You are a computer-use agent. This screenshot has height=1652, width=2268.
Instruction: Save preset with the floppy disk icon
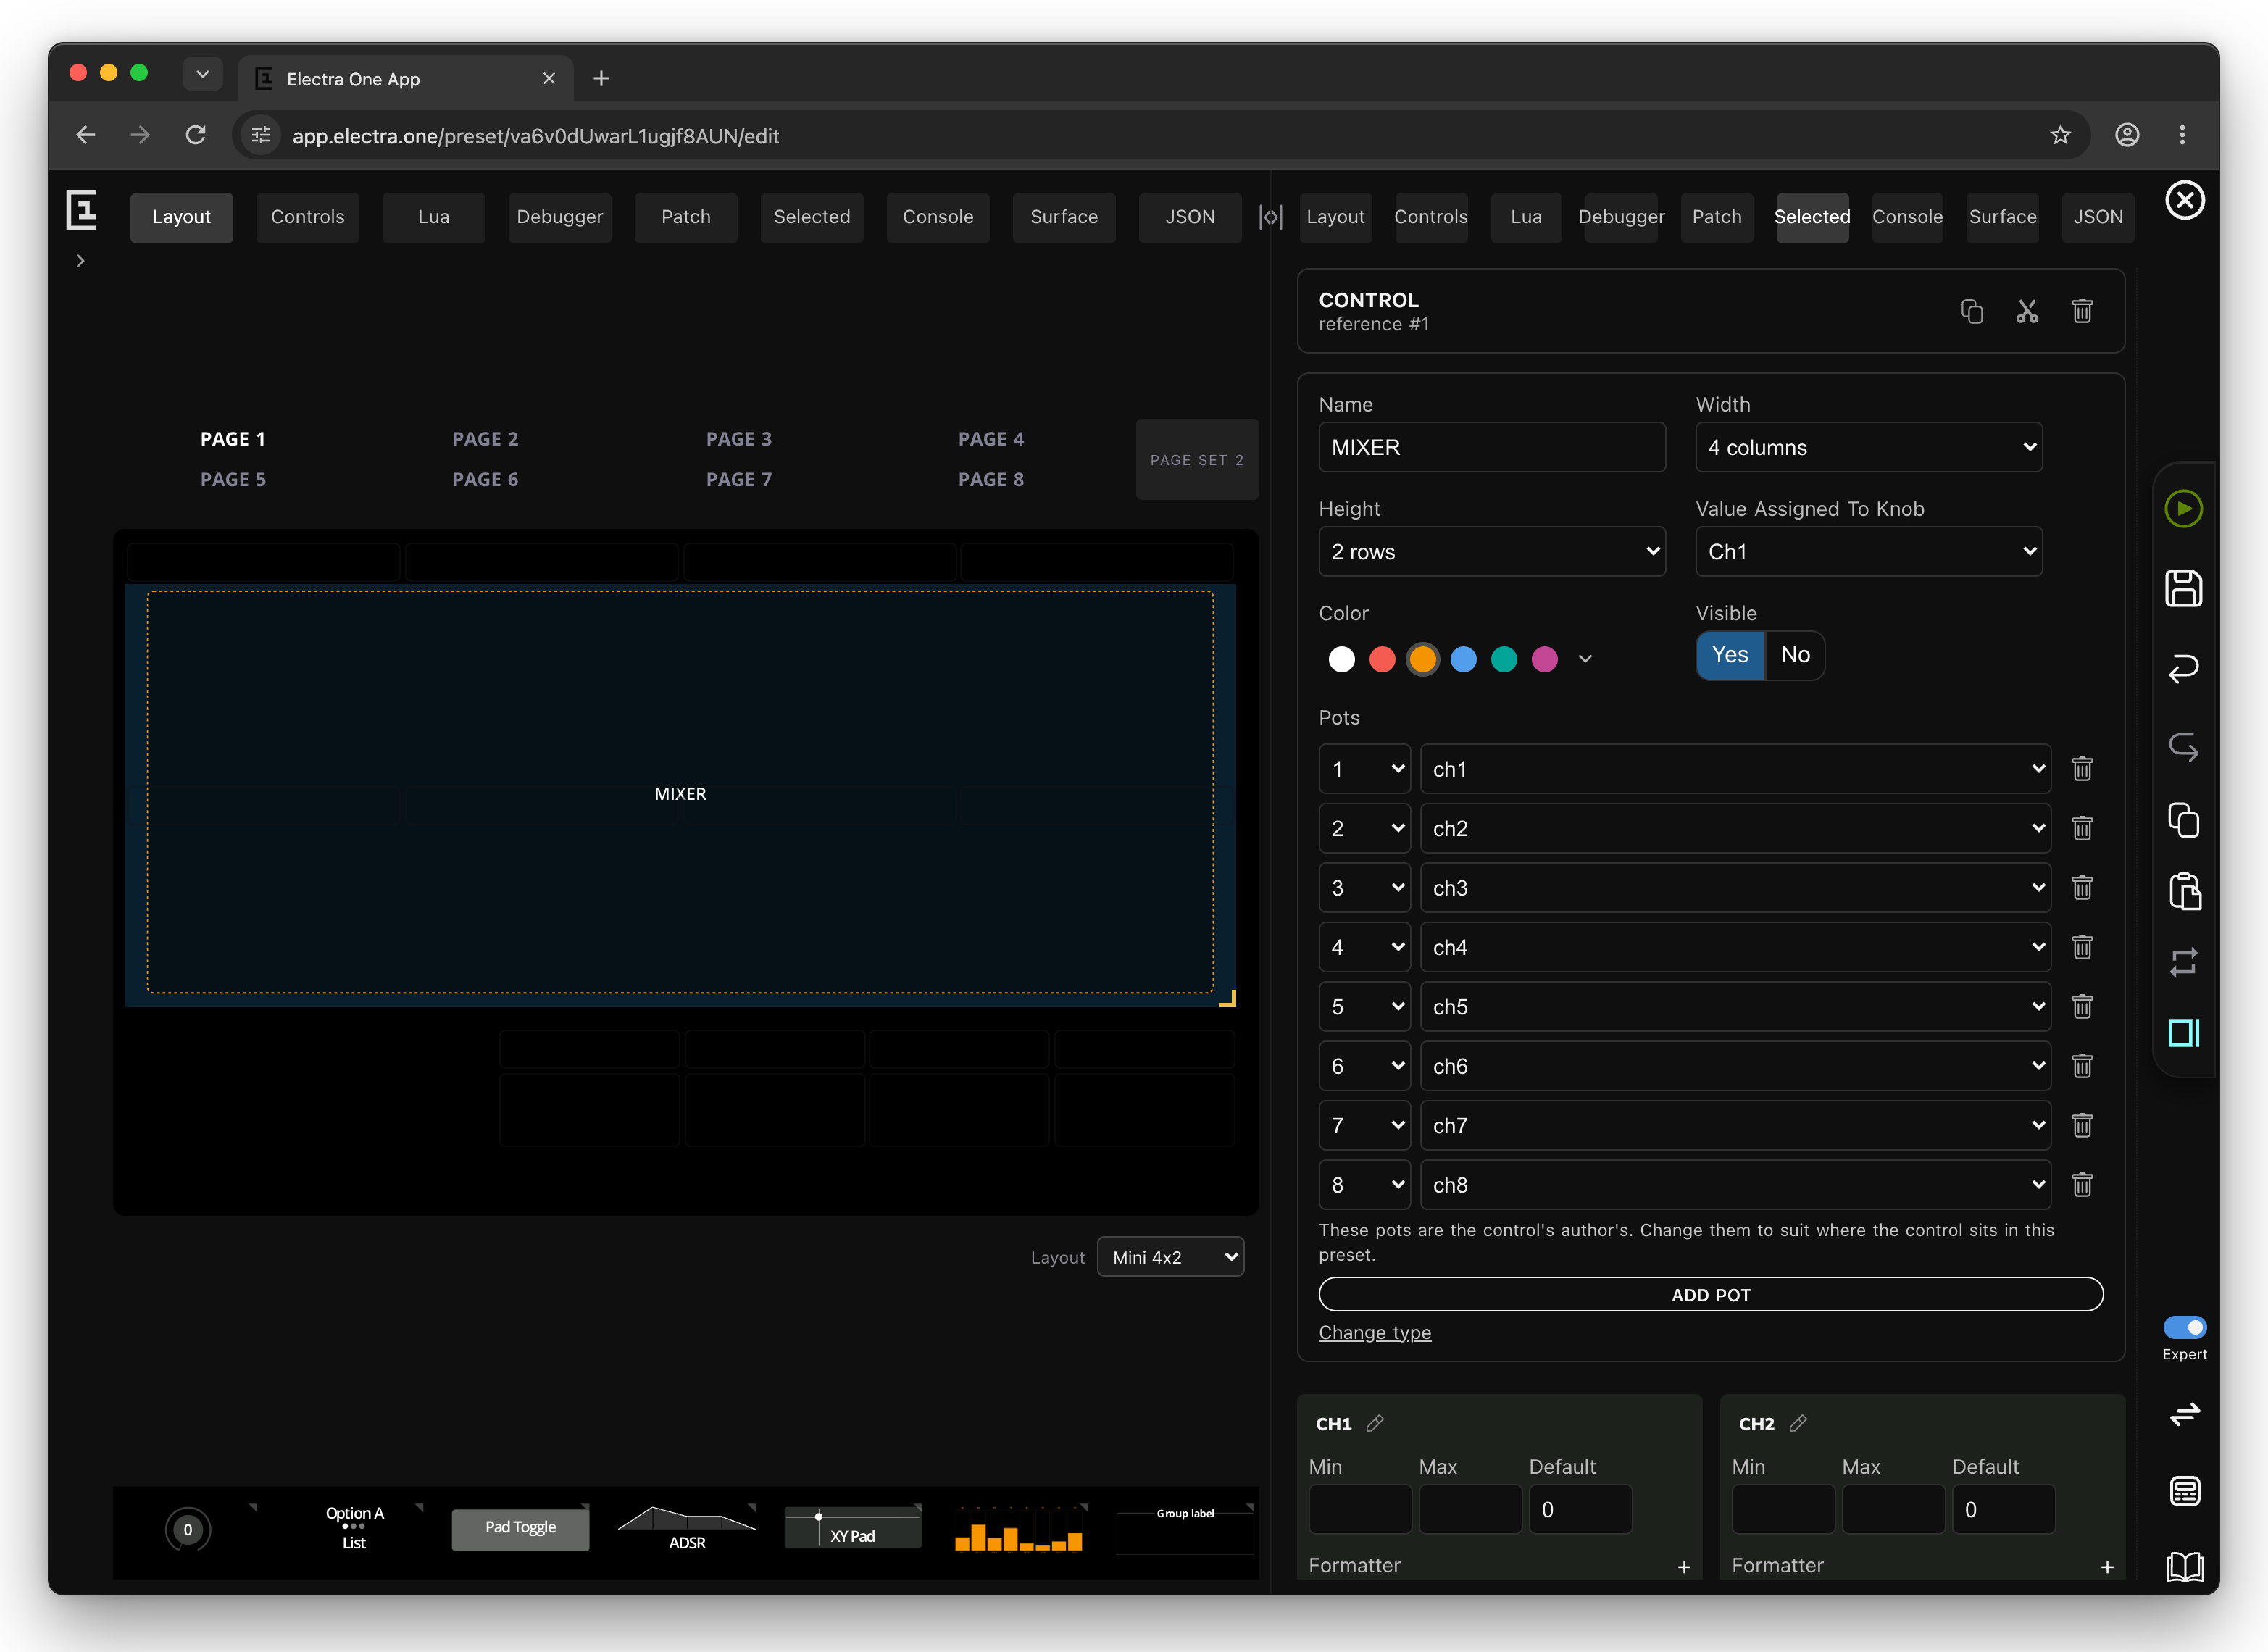2183,588
